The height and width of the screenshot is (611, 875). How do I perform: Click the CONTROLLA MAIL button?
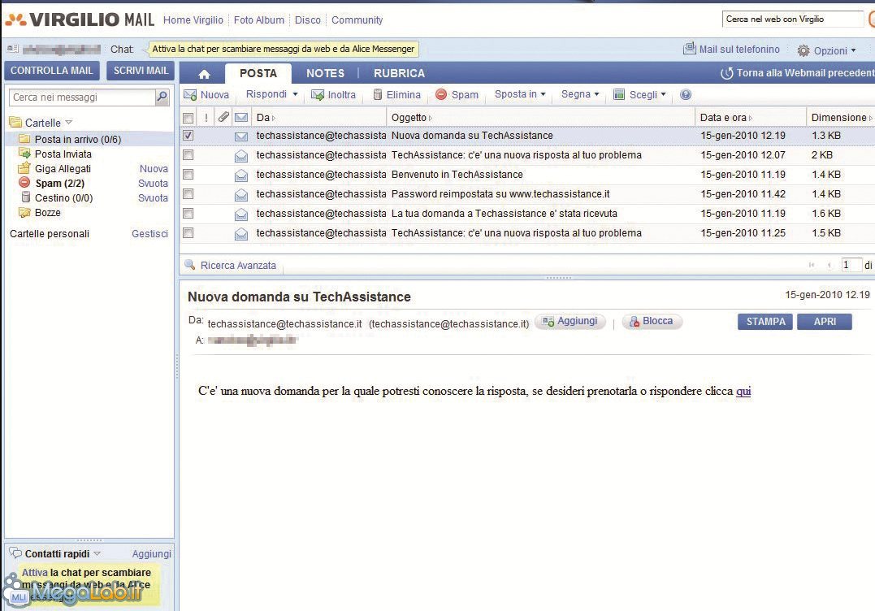[x=51, y=71]
